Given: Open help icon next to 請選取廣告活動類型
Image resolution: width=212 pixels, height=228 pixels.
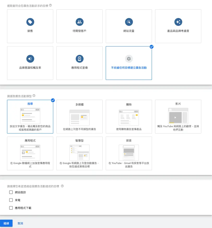Looking at the screenshot, I should point(34,96).
